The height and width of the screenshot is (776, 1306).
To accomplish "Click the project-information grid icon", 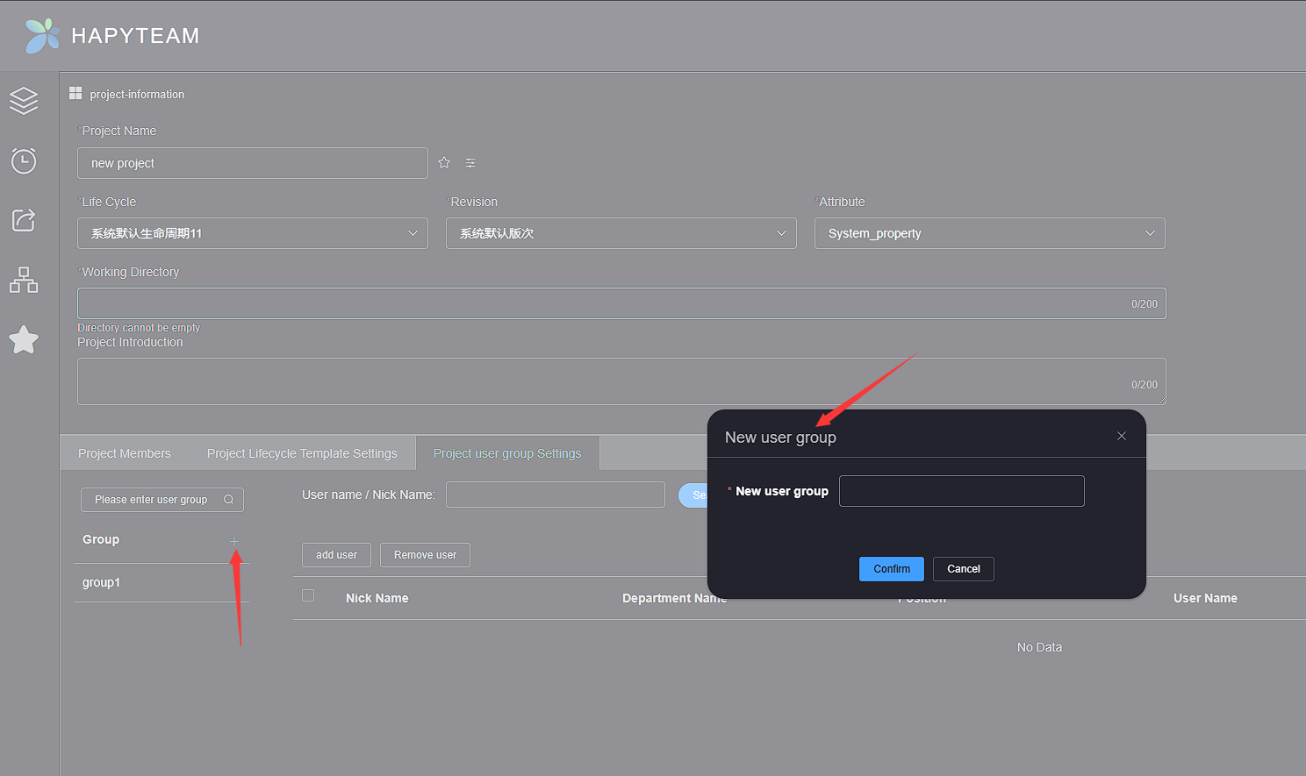I will pyautogui.click(x=75, y=93).
